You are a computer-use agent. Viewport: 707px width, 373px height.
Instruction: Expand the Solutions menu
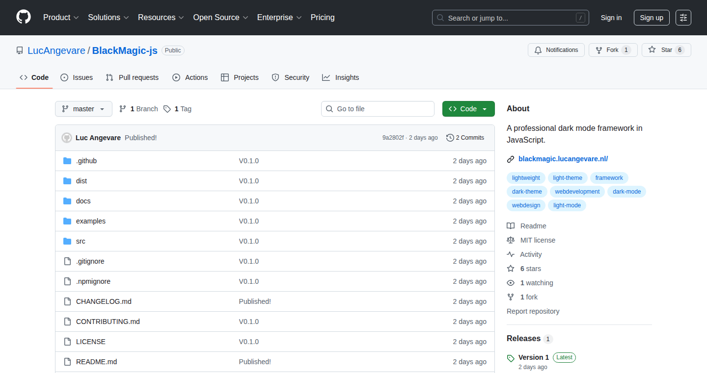(109, 17)
